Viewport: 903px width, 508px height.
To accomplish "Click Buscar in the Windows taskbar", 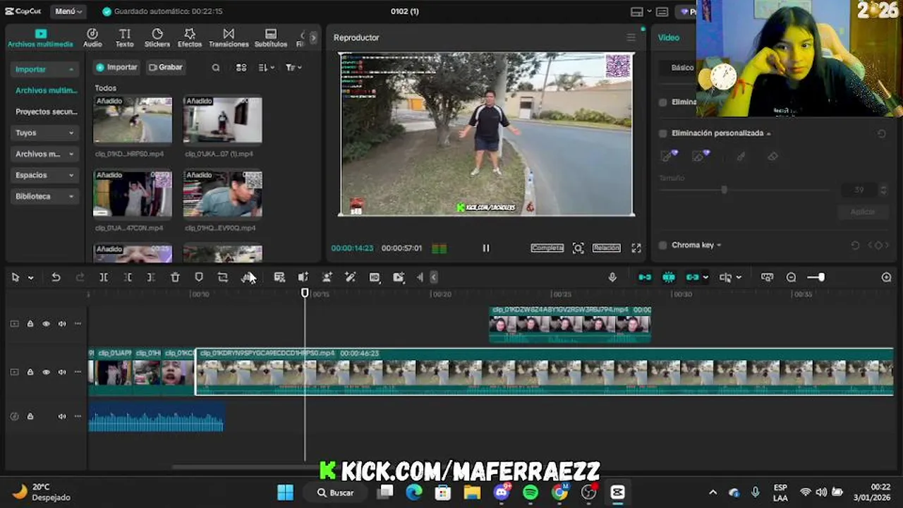I will (x=335, y=492).
